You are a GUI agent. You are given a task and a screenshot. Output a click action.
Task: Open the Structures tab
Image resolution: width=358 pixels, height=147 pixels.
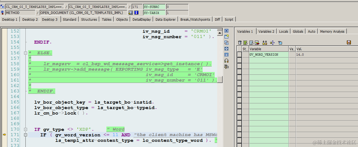click(x=89, y=19)
